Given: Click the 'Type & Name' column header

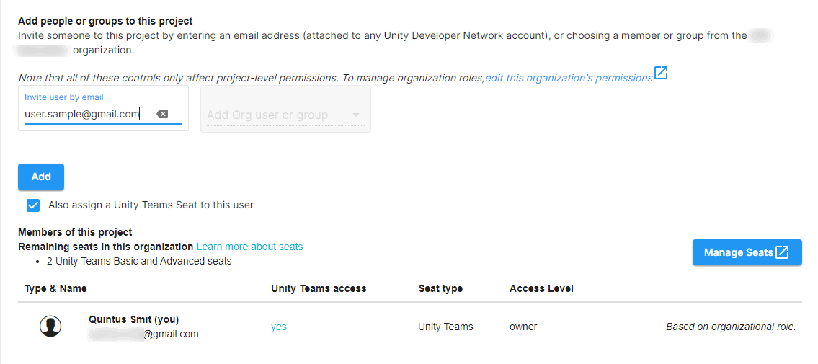Looking at the screenshot, I should pos(55,288).
